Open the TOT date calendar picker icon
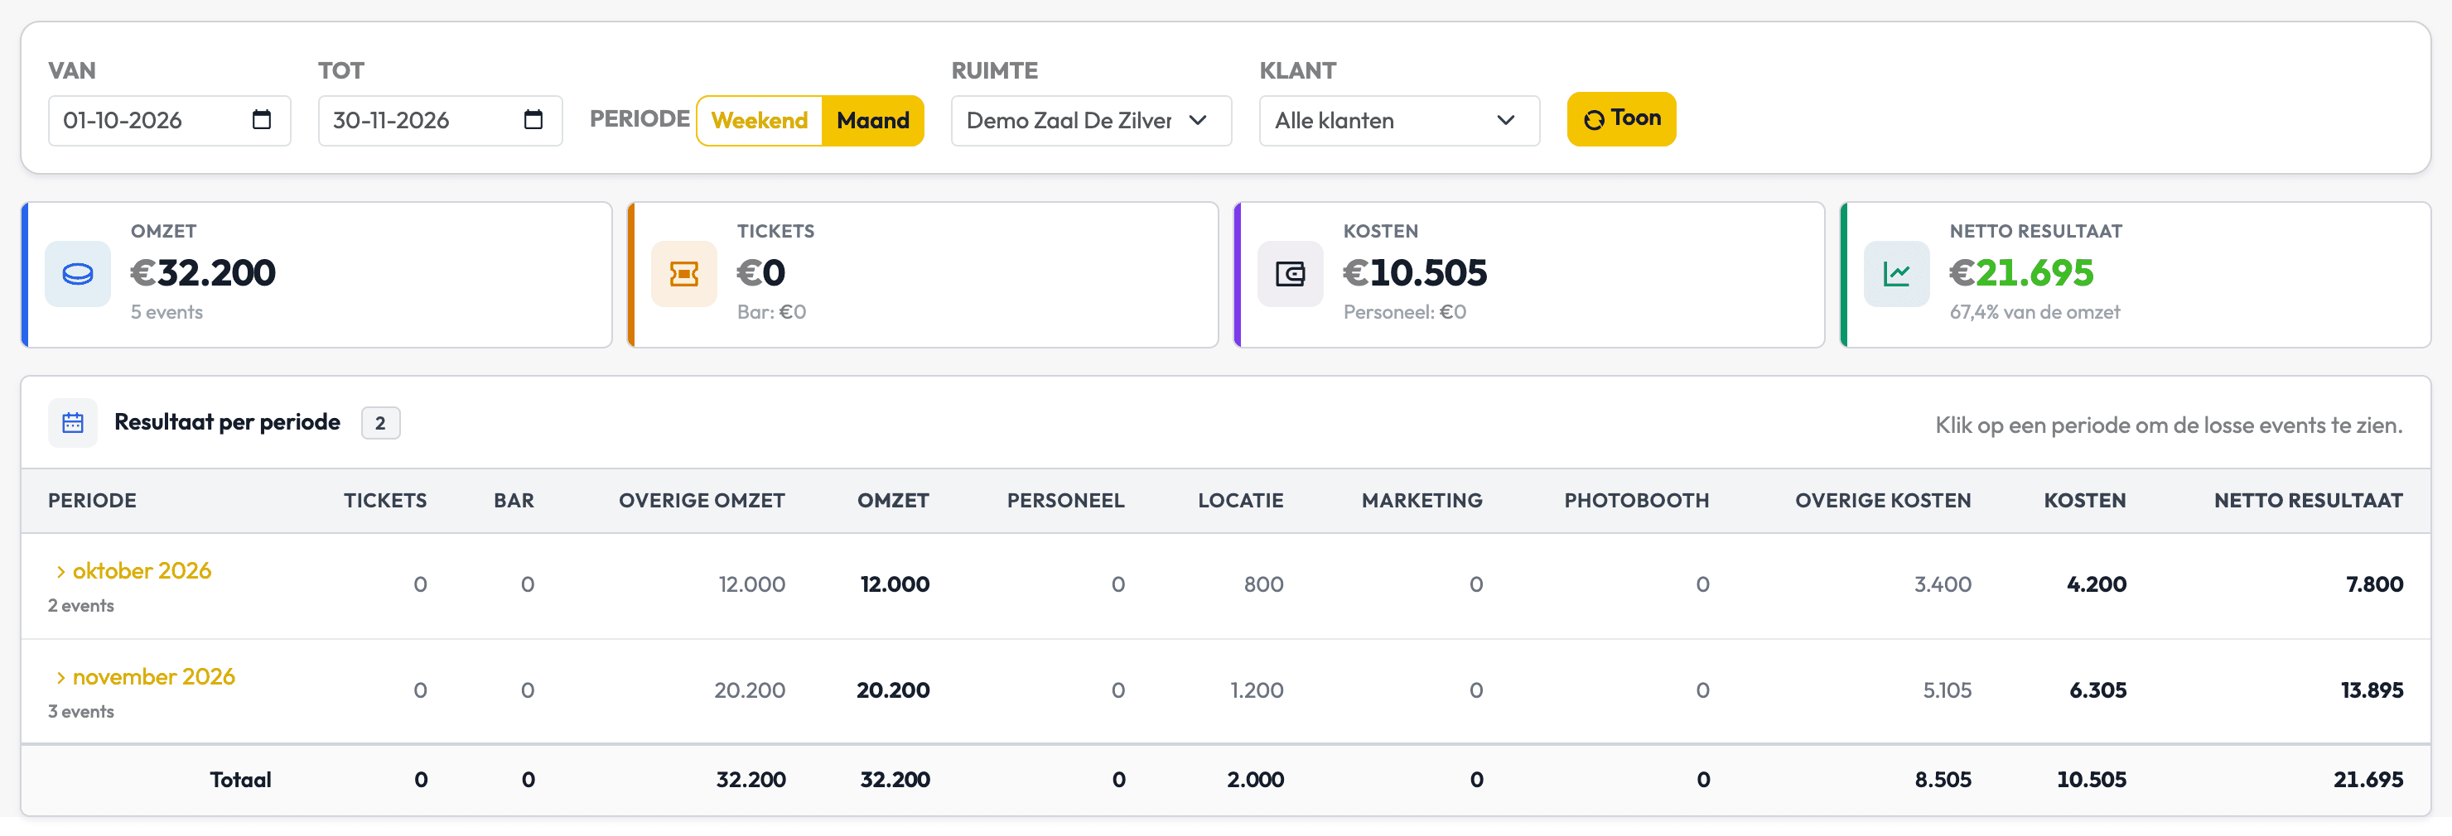The width and height of the screenshot is (2452, 836). pyautogui.click(x=533, y=120)
